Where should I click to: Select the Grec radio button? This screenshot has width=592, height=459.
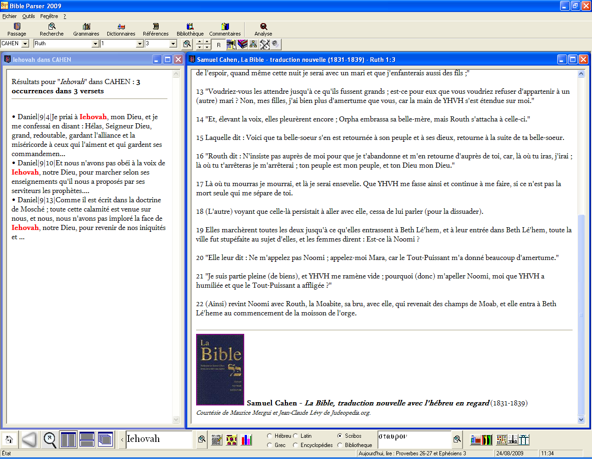pos(270,445)
